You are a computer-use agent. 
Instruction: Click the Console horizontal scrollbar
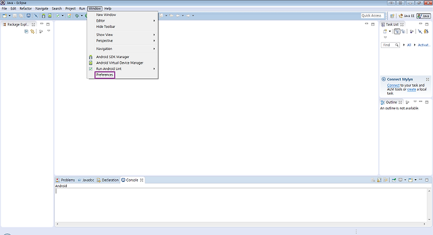[x=241, y=224]
